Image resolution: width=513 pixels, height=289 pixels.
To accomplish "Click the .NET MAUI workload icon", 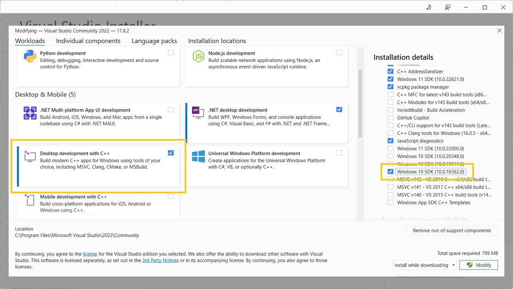I will [x=30, y=113].
